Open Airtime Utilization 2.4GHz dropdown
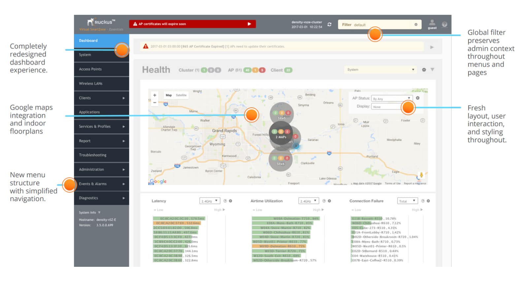The width and height of the screenshot is (528, 282). coord(309,201)
